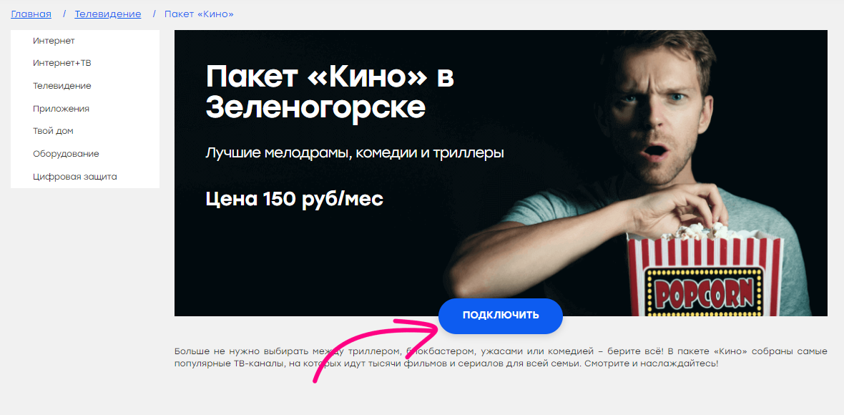Select Твой дом in the sidebar

coord(53,132)
